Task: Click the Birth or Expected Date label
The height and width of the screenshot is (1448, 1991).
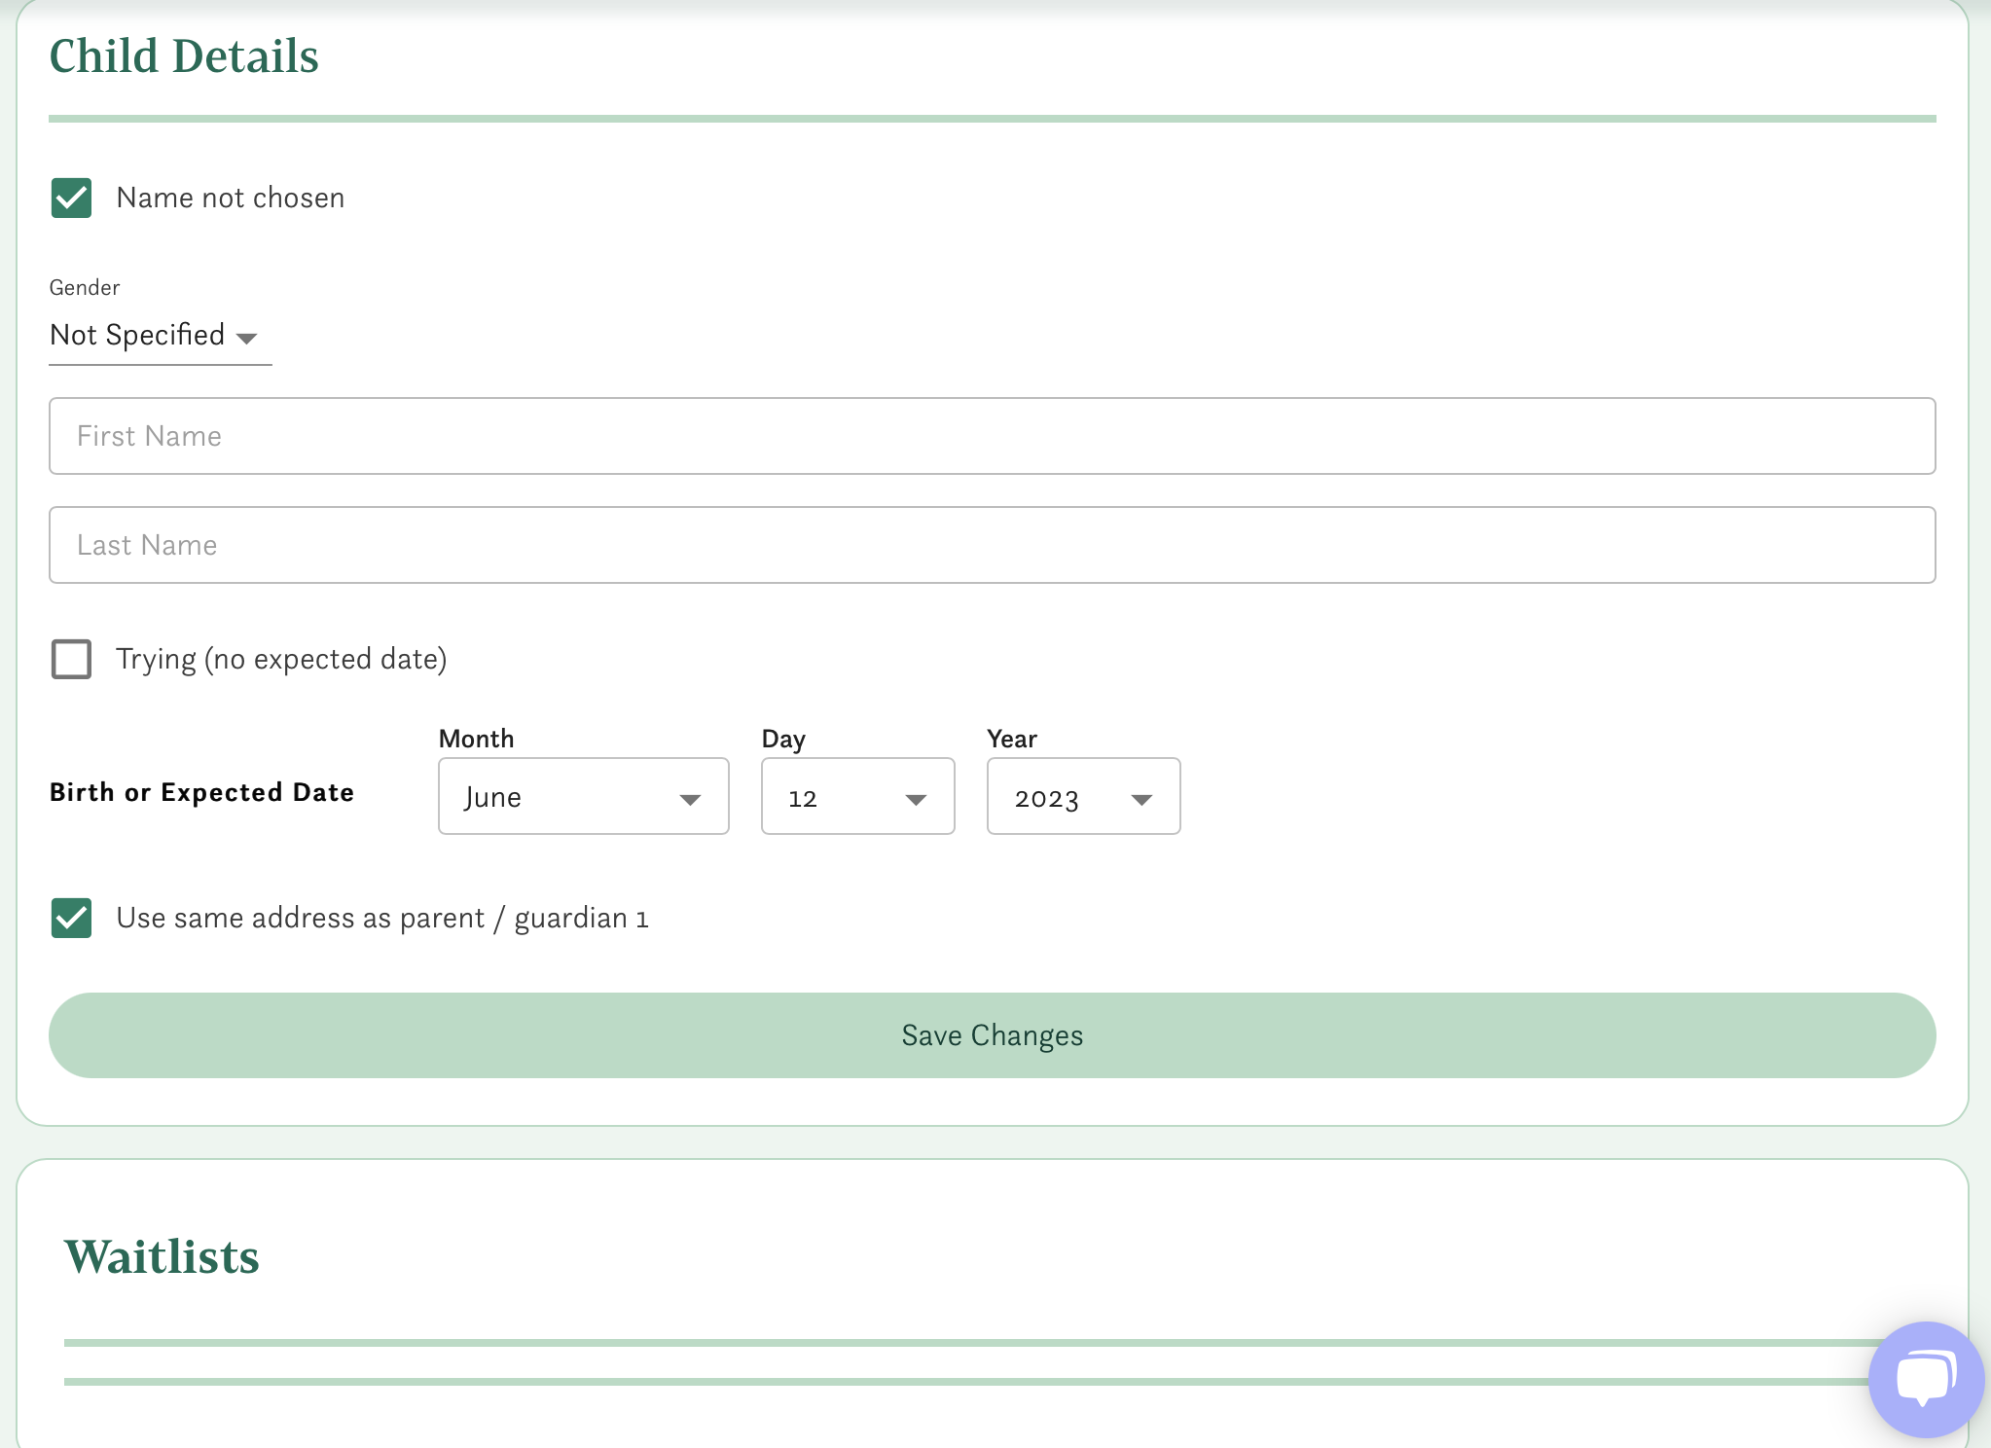Action: pyautogui.click(x=201, y=792)
